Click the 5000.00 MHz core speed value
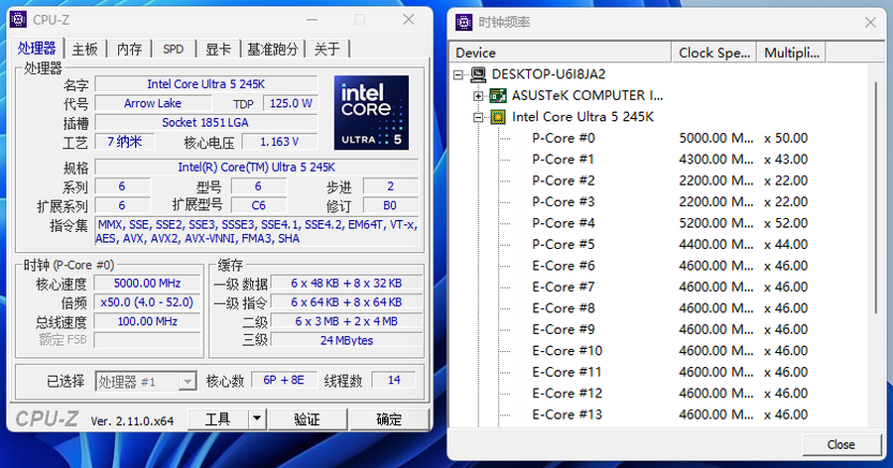The width and height of the screenshot is (893, 468). click(147, 284)
